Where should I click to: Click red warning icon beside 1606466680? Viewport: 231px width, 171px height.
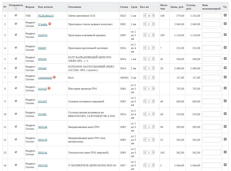pos(54,77)
